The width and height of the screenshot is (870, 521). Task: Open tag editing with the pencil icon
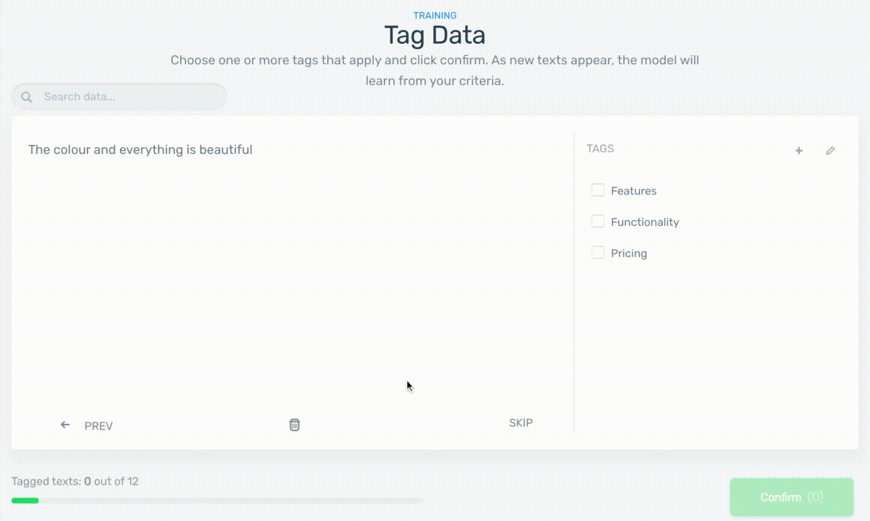(x=830, y=151)
